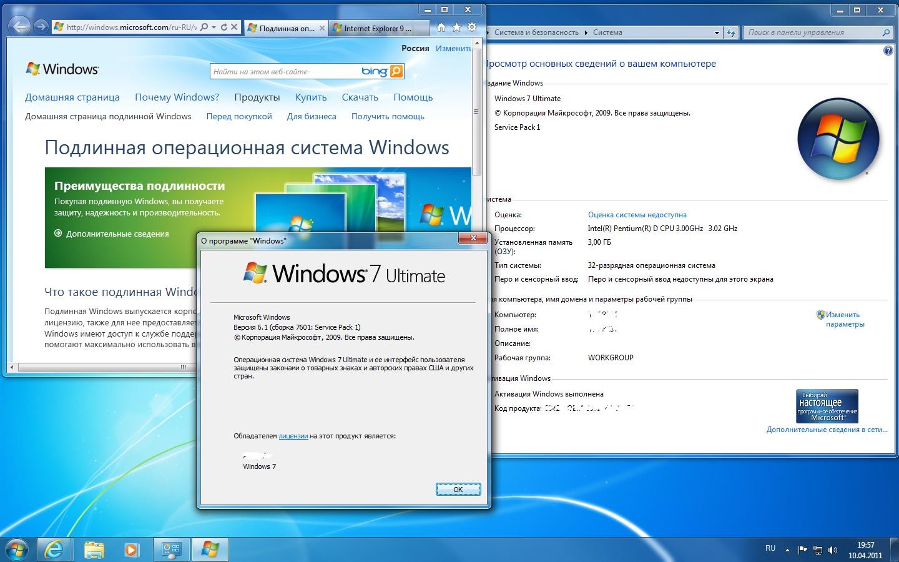Click 'Система' breadcrumb in Control Panel
The width and height of the screenshot is (899, 562).
point(607,32)
